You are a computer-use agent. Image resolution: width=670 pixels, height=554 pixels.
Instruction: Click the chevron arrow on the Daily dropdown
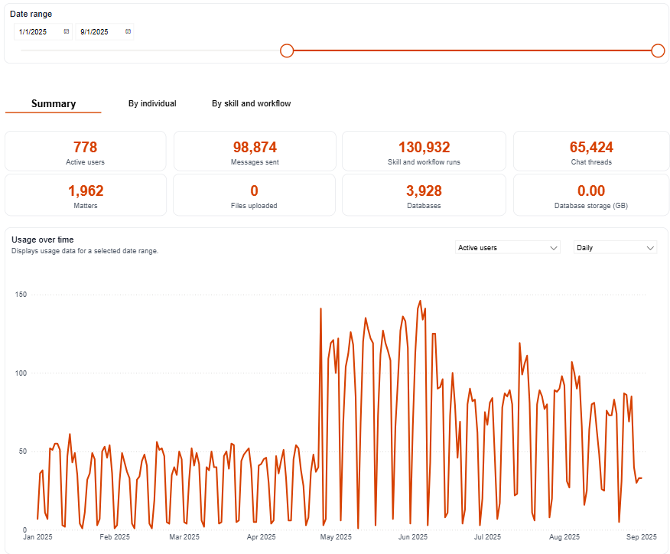click(650, 248)
